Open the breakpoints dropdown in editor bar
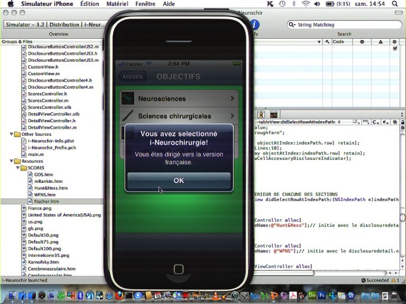 366,122
